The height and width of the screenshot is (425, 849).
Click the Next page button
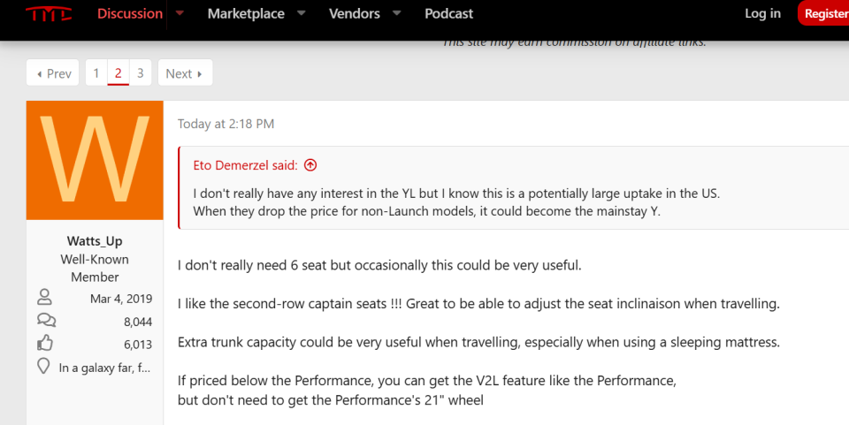pyautogui.click(x=185, y=73)
